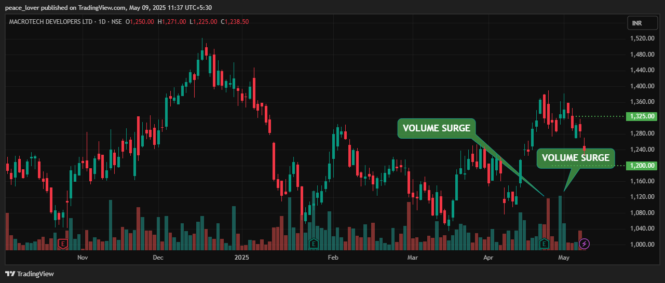
Task: Click the 1,325.00 price line label
Action: (x=642, y=116)
